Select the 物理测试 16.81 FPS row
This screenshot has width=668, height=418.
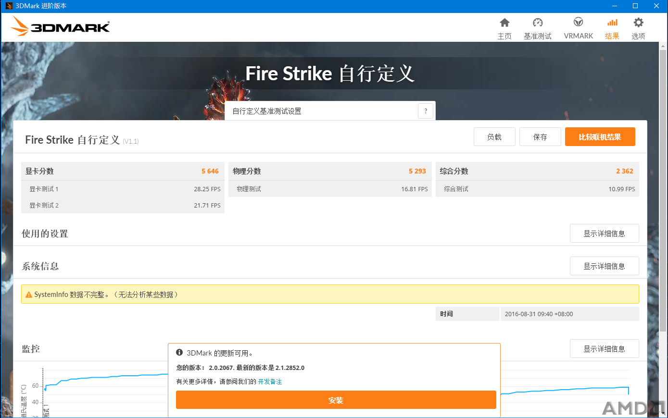coord(330,189)
